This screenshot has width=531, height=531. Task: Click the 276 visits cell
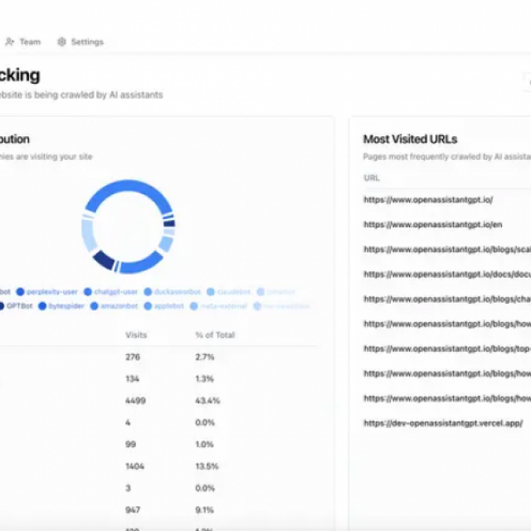tap(133, 357)
